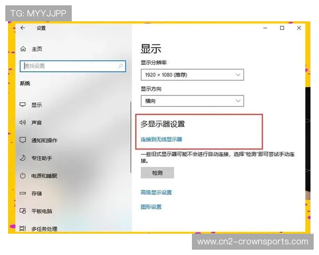
Task: Open the 图形设置 link
Action: [x=151, y=207]
